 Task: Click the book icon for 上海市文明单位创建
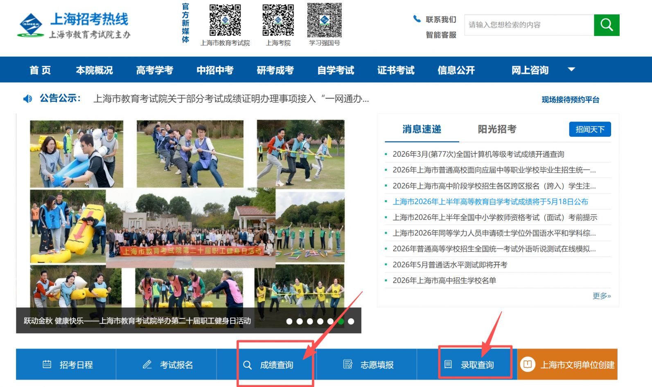tap(528, 364)
